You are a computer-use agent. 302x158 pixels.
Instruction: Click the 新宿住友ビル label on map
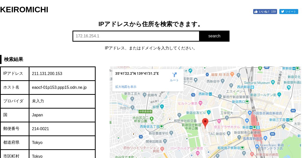196,113
